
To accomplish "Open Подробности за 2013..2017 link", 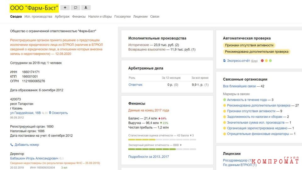I will point(148,157).
